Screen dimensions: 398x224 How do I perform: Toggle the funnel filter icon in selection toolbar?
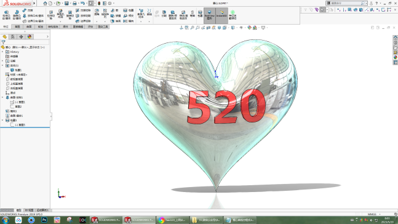pos(305,10)
